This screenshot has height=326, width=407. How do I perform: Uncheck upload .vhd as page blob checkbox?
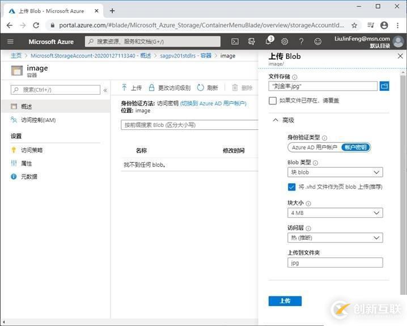pyautogui.click(x=291, y=187)
